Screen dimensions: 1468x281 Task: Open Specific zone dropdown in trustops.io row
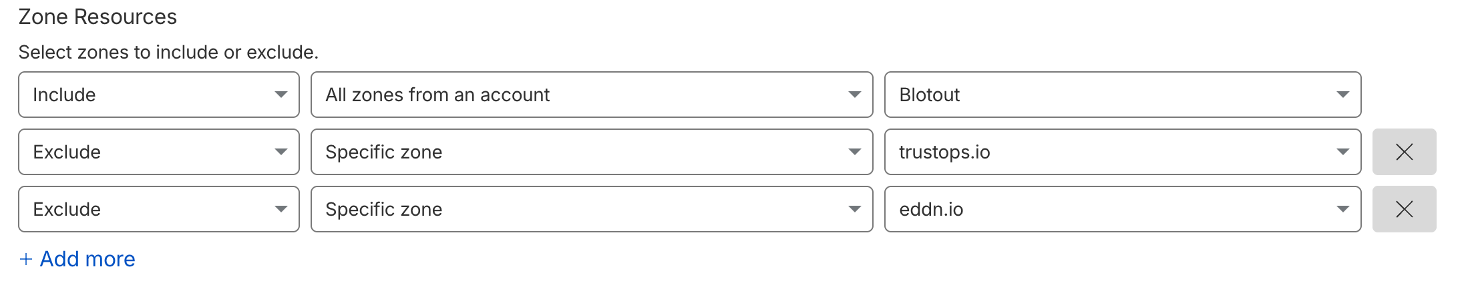click(591, 152)
